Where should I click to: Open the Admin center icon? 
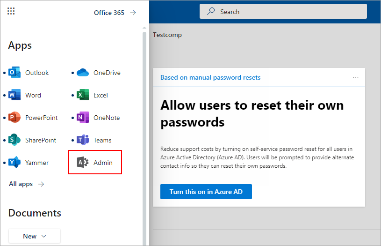pos(83,163)
